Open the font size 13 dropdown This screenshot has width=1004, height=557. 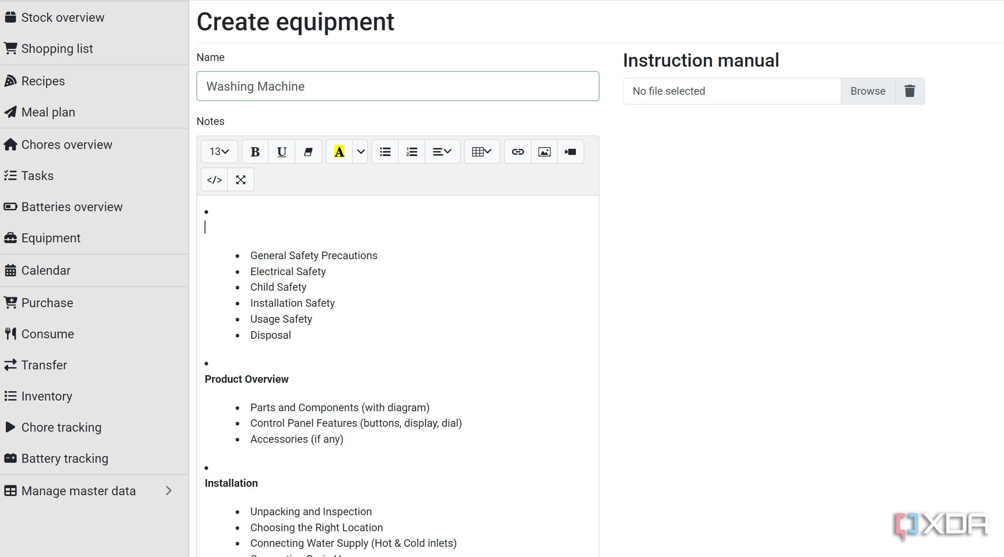pos(219,152)
